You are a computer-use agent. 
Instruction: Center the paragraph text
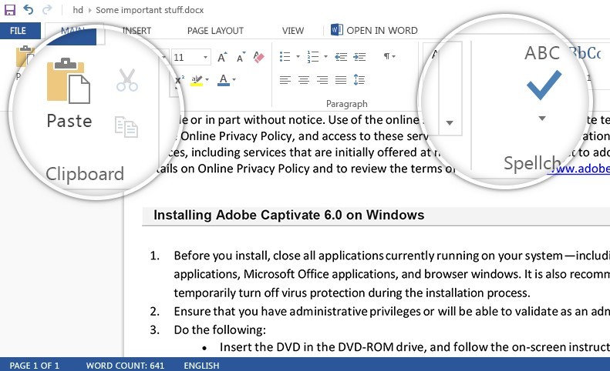[304, 80]
